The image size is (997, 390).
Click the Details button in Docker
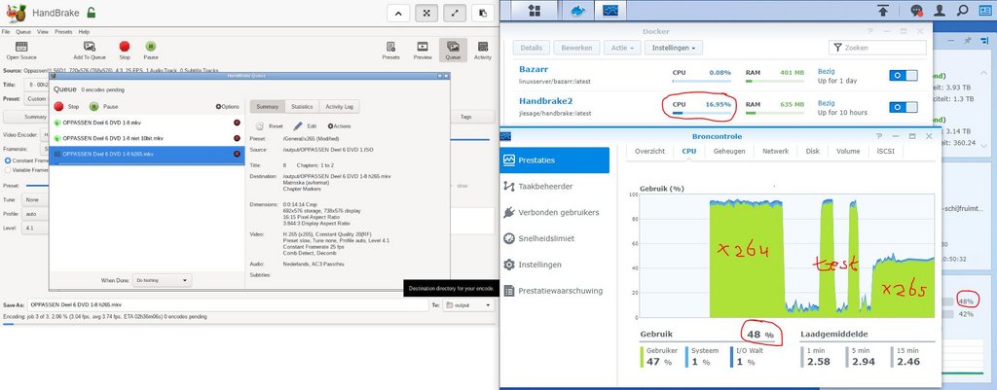click(x=532, y=48)
